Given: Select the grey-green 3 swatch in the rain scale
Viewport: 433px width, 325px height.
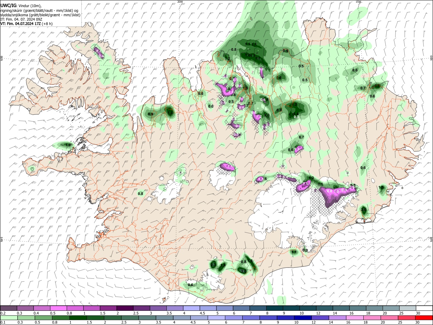Looking at the screenshot, I should pyautogui.click(x=147, y=318).
